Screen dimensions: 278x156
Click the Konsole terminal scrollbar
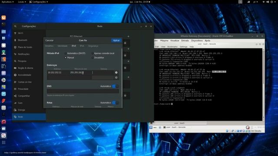[264, 84]
